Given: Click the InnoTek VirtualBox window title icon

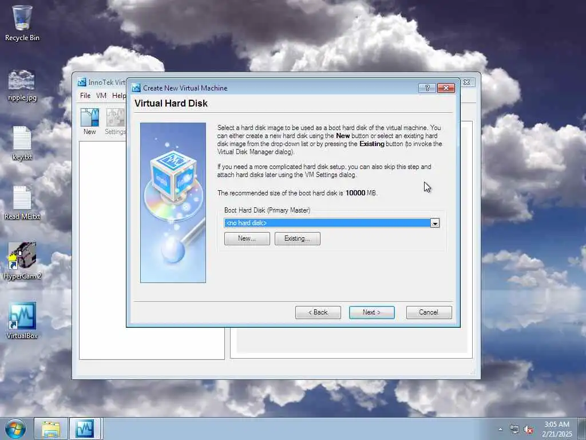Looking at the screenshot, I should [x=82, y=82].
